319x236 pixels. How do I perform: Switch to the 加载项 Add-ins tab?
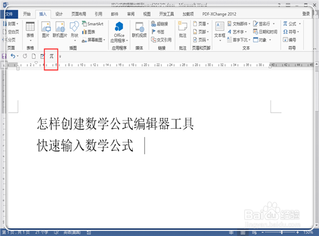188,14
